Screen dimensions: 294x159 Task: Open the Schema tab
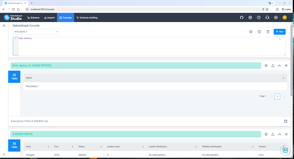point(33,18)
